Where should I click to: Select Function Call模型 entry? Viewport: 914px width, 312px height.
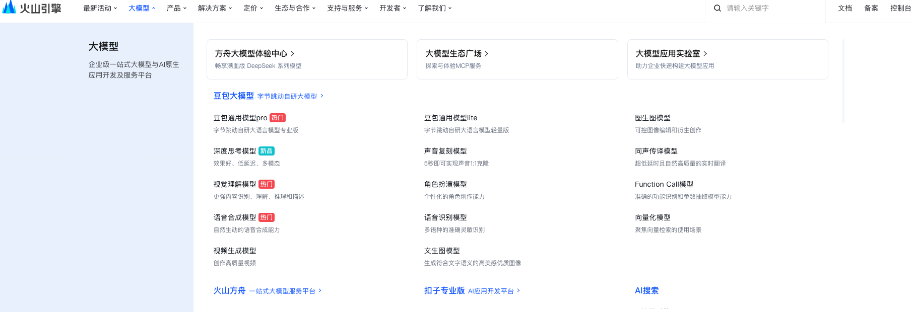click(664, 184)
